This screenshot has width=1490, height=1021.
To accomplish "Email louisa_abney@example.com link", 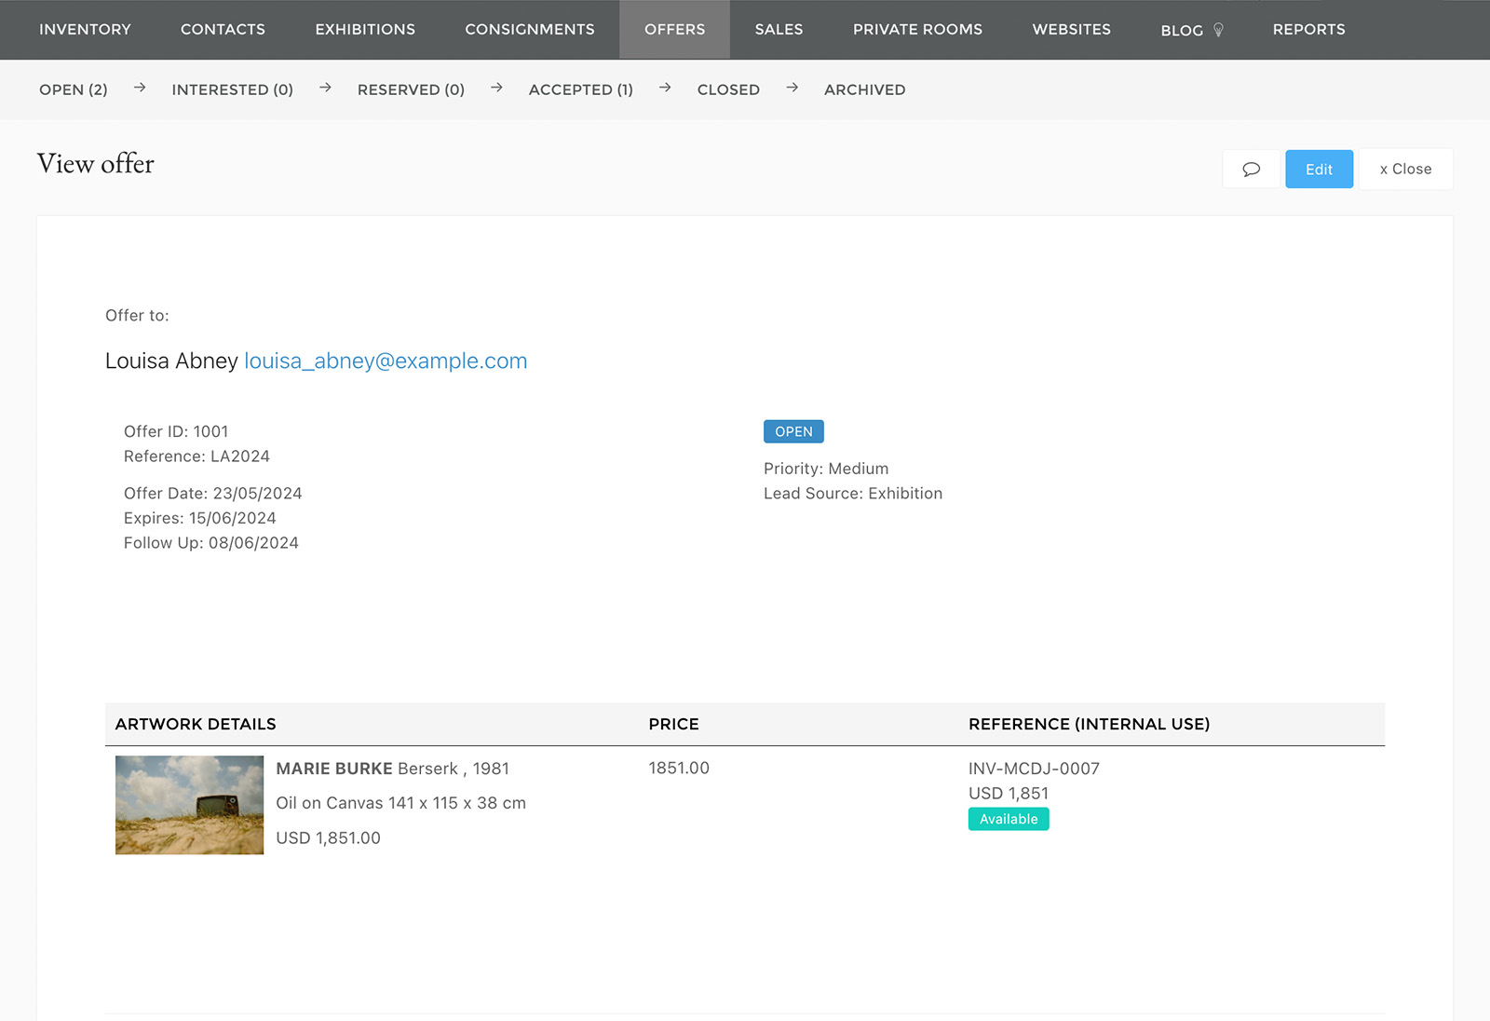I will click(x=386, y=361).
